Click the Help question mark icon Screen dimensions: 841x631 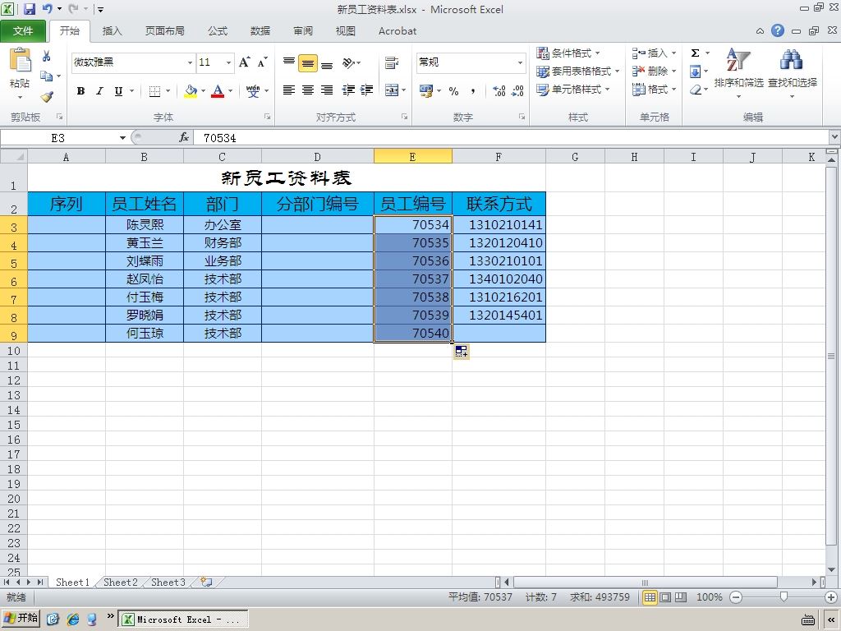point(778,30)
